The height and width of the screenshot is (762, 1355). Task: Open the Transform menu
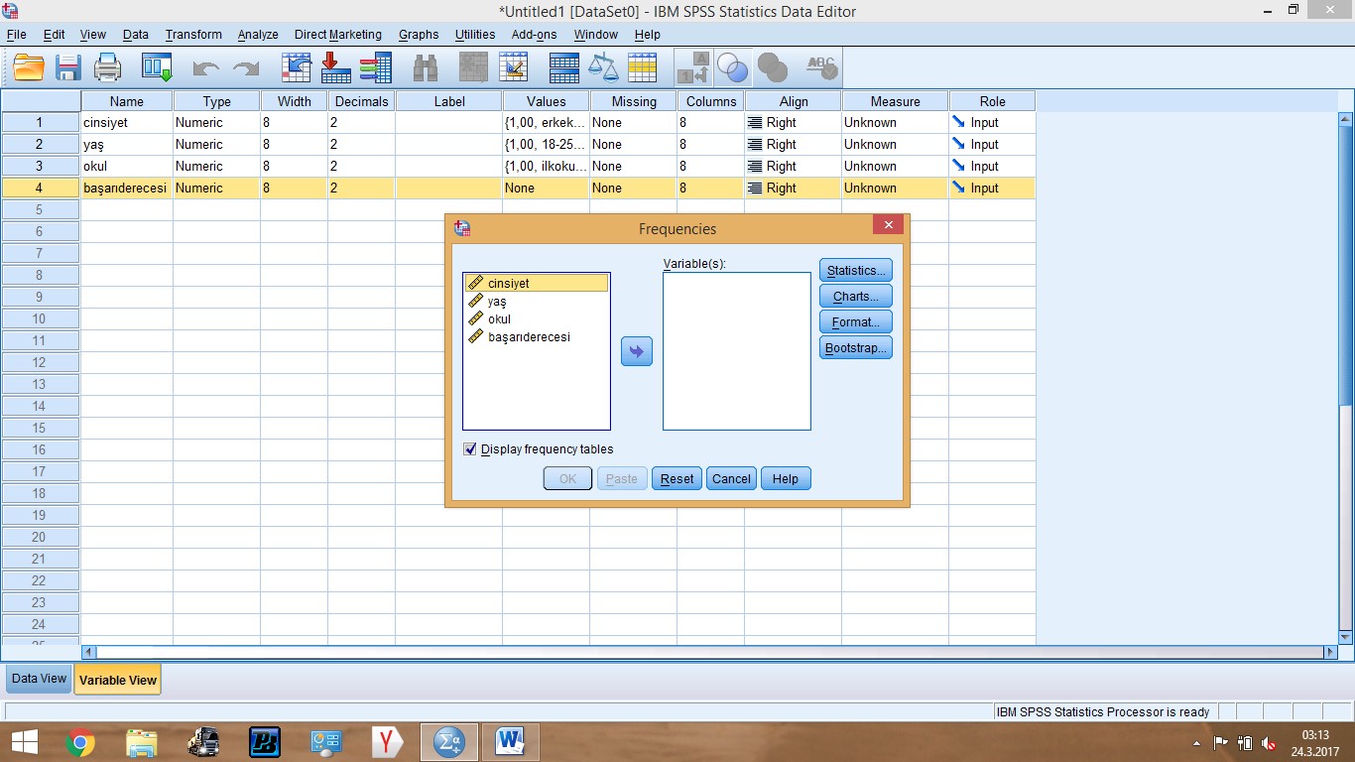(193, 34)
